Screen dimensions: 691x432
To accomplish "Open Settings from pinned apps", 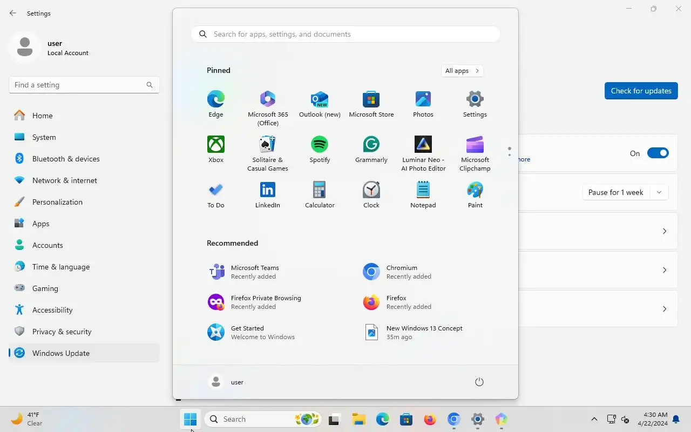I will click(475, 104).
